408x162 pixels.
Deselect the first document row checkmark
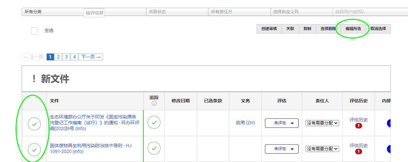[34, 124]
